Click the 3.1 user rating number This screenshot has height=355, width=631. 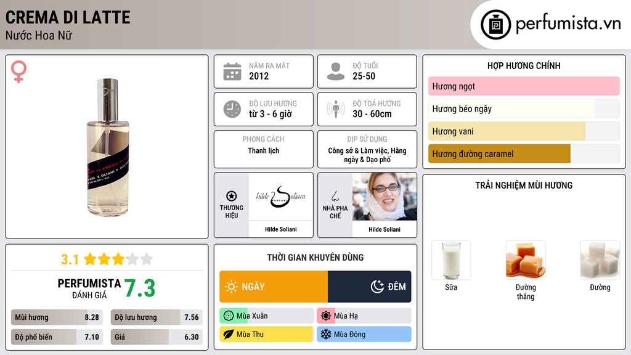[x=70, y=259]
